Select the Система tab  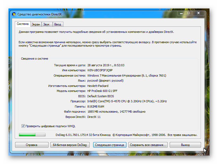click(23, 24)
